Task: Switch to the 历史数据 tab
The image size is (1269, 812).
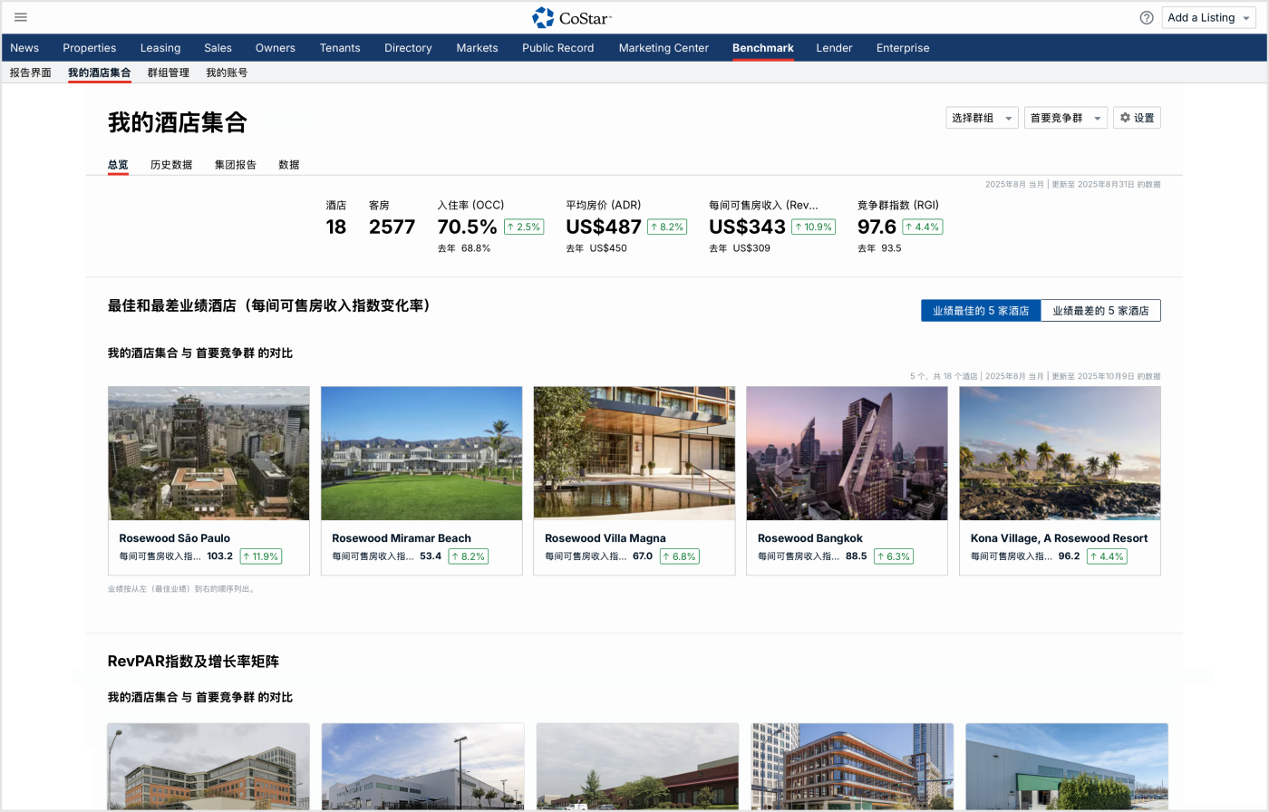Action: pos(171,165)
